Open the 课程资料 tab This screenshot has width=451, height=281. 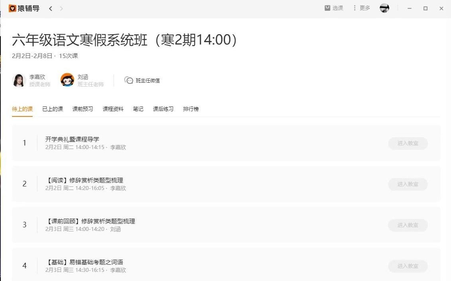click(x=113, y=109)
